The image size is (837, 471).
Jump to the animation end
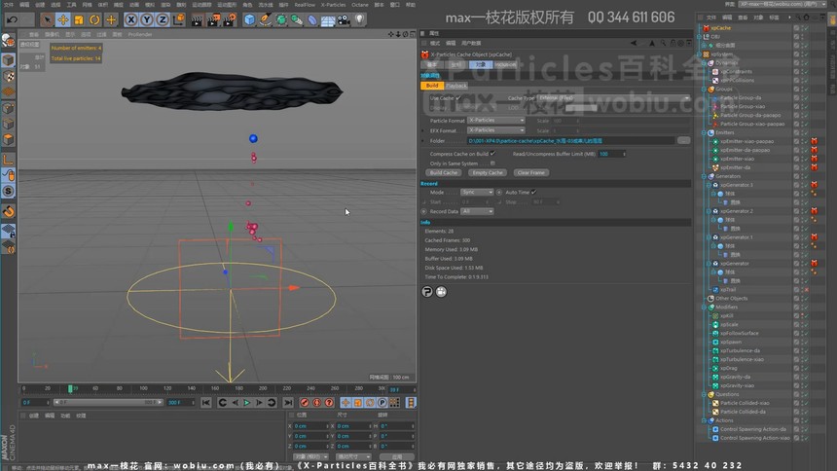(x=288, y=403)
